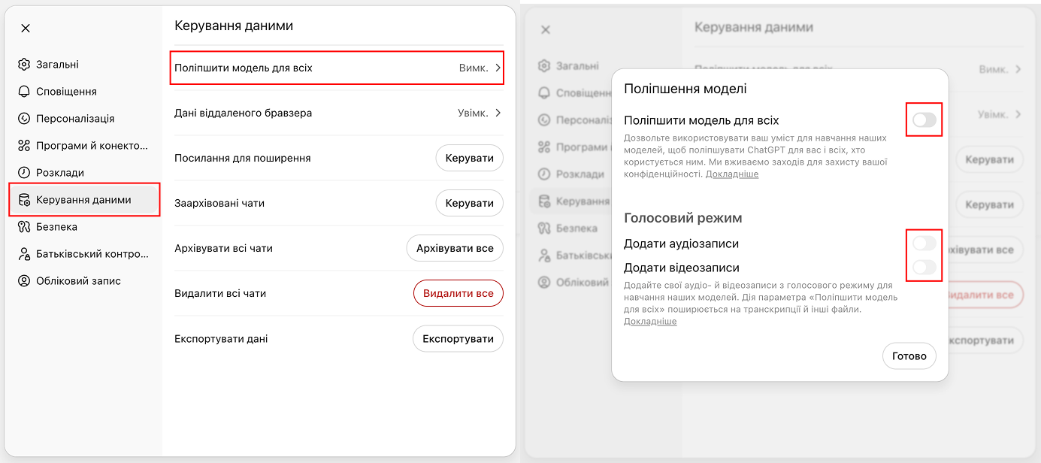Enable the Додати відеозаписи switch
The width and height of the screenshot is (1041, 463).
[x=924, y=268]
